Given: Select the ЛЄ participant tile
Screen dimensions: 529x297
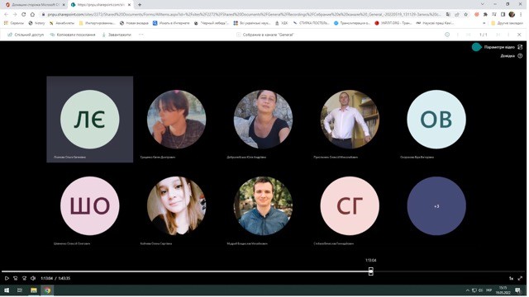Looking at the screenshot, I should [90, 120].
